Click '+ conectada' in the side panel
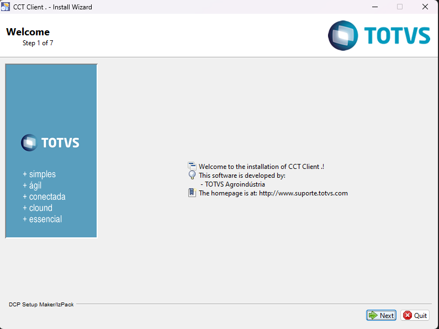This screenshot has width=439, height=329. tap(44, 197)
